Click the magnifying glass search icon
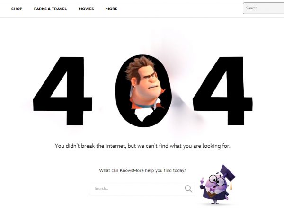Viewport: 284px width, 213px height. coord(188,188)
